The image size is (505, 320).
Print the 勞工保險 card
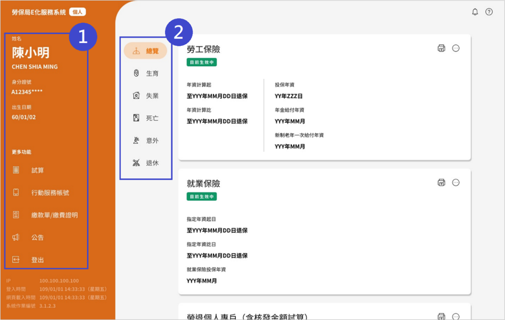442,48
